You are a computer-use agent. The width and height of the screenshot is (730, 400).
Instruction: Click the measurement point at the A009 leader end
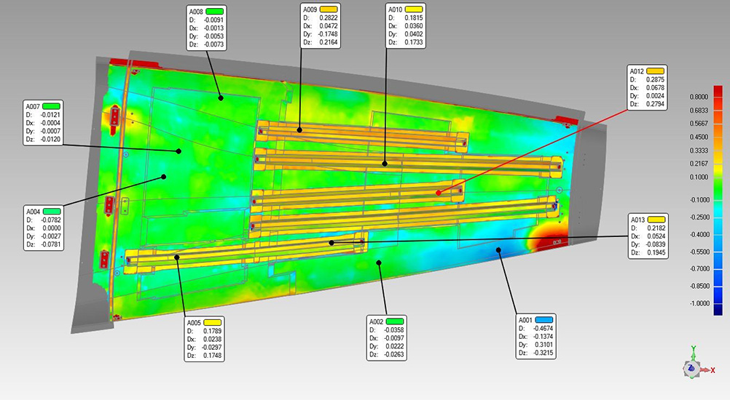[299, 130]
